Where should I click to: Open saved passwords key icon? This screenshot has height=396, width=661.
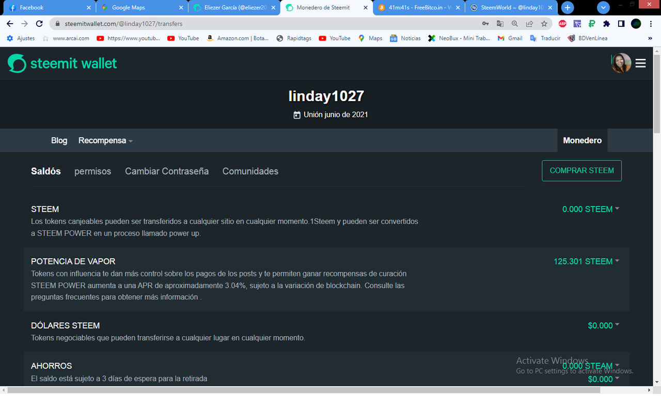(485, 24)
